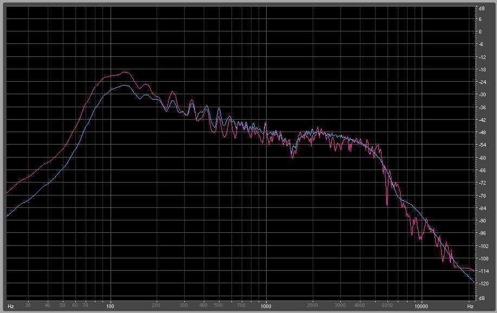
Task: Click the -60 dB label on the level scale
Action: click(481, 158)
